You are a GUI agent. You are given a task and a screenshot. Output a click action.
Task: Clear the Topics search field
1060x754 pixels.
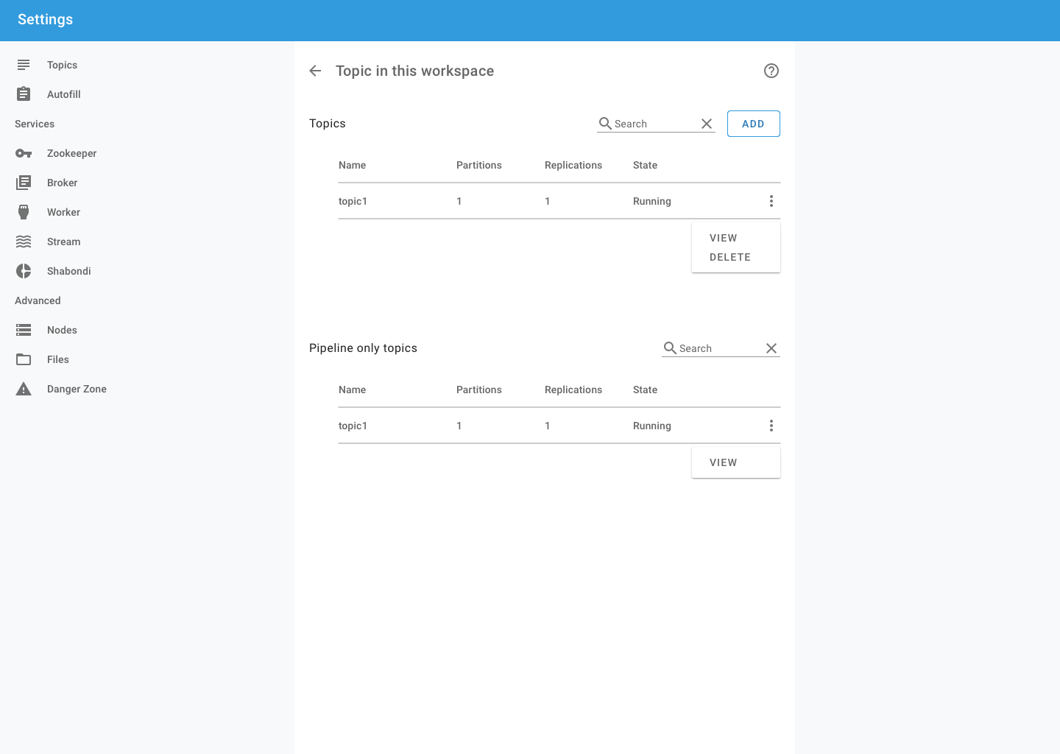click(x=707, y=124)
